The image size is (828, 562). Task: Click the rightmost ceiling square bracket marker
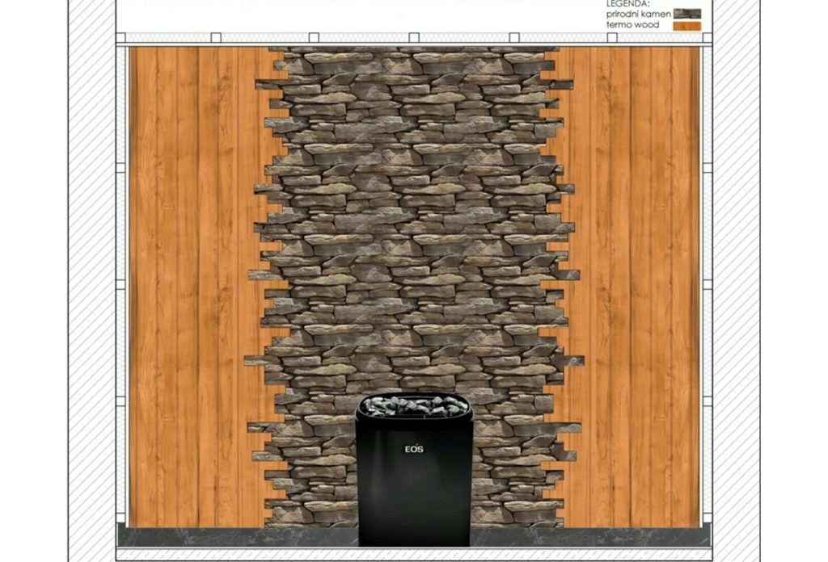[708, 37]
